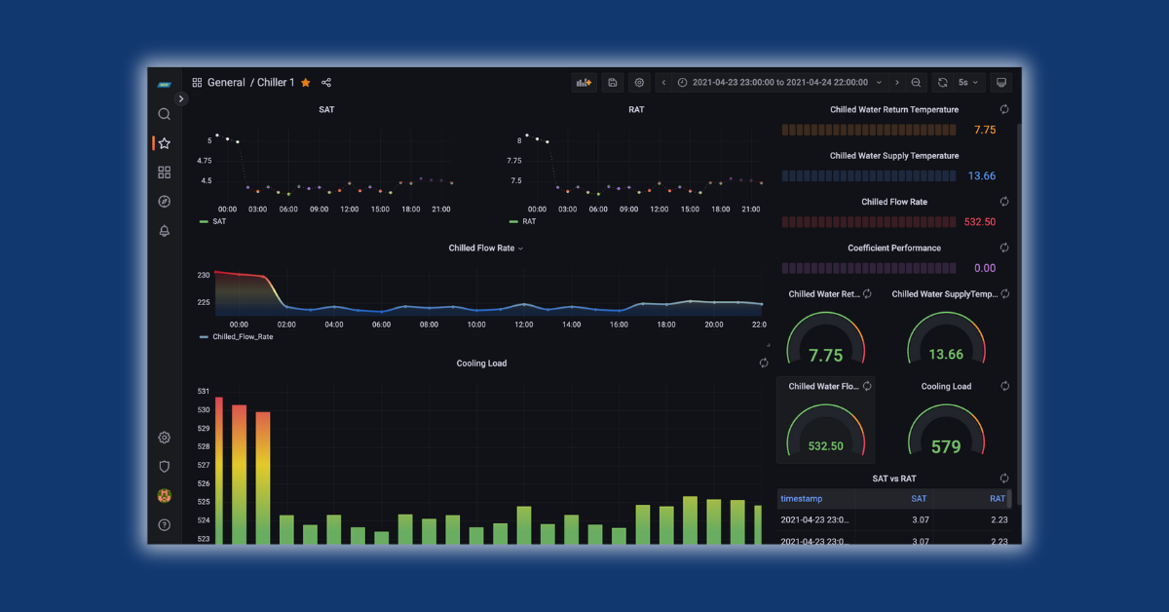Open Alerting bell icon in sidebar

(164, 231)
